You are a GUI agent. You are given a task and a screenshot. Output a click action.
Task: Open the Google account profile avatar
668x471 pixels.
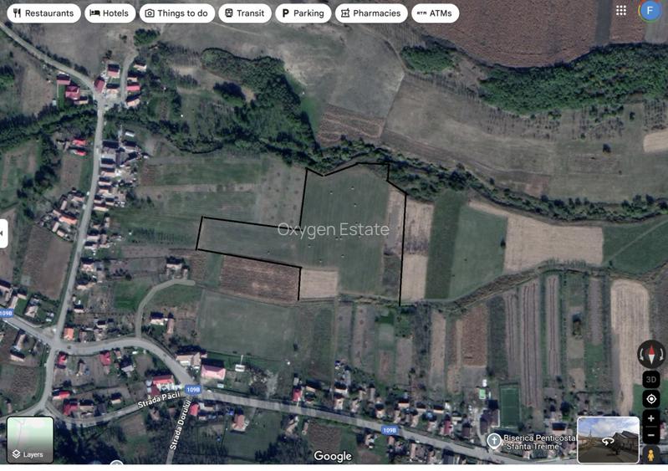coord(650,10)
